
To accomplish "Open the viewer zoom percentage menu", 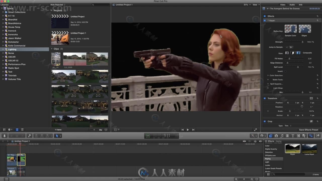I will [x=247, y=5].
